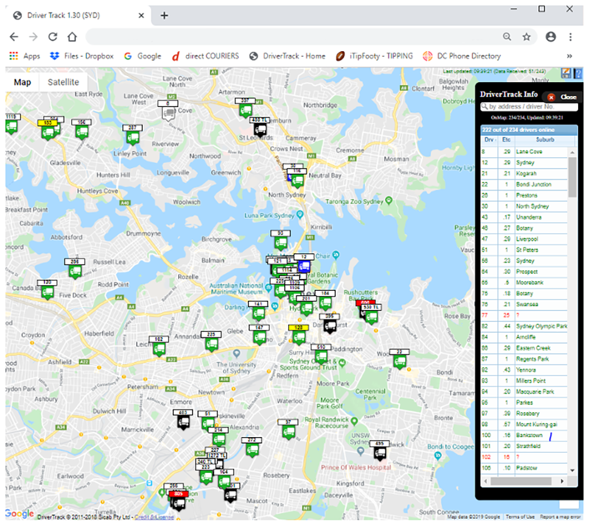Sort the driver table by Suburb column
Viewport: 589px width, 524px height.
coord(545,140)
